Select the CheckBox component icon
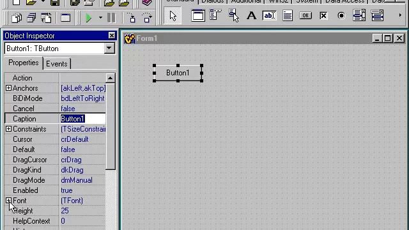This screenshot has width=409, height=230. (323, 15)
